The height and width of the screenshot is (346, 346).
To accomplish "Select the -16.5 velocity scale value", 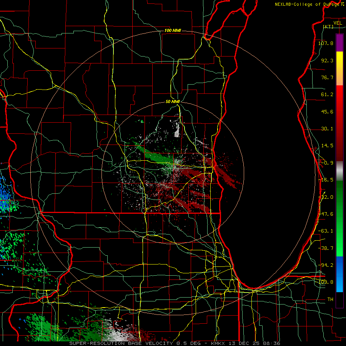I will [x=326, y=180].
